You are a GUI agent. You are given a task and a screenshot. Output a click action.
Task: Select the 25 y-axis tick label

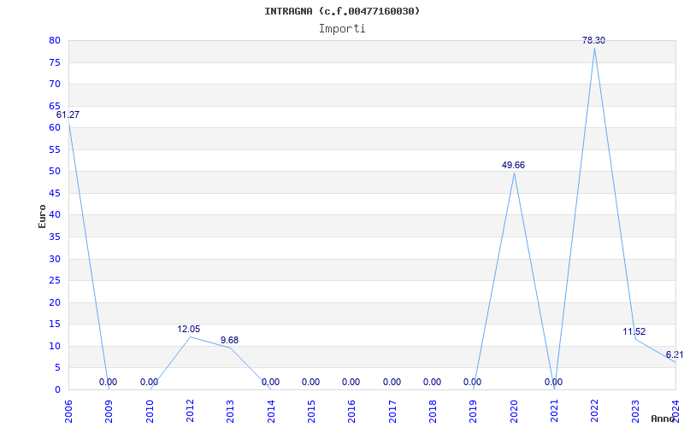point(55,281)
